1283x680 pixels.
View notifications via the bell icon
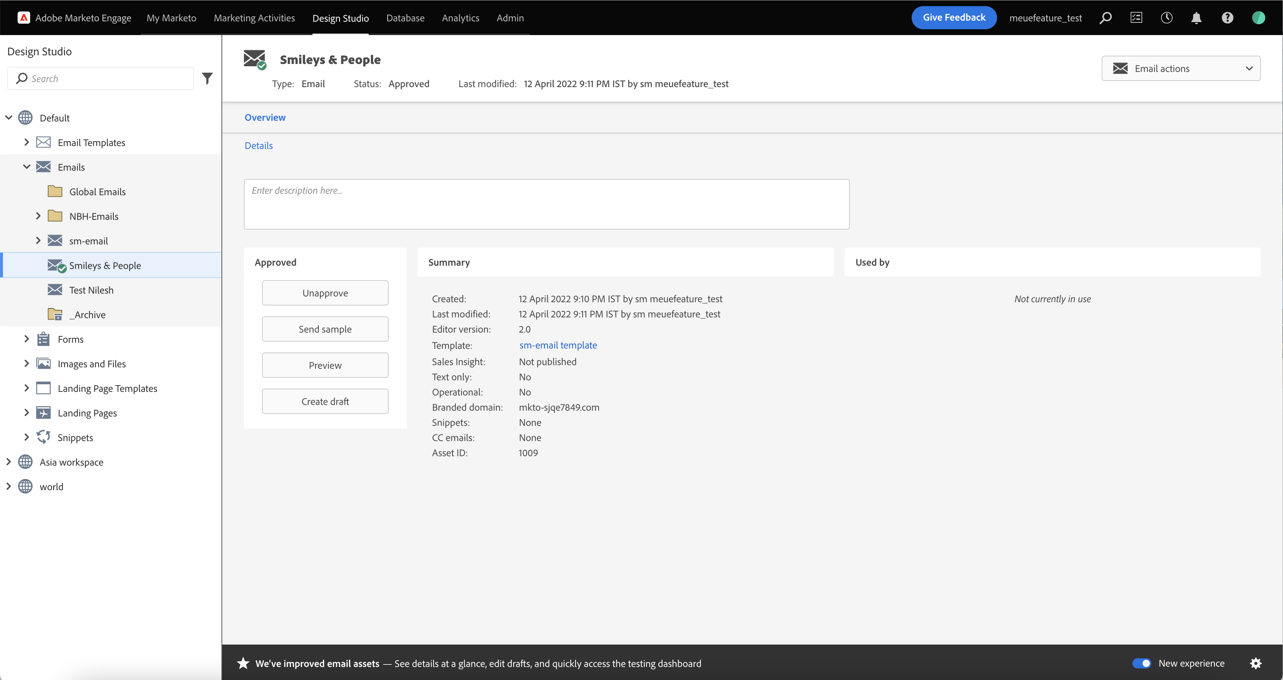point(1197,17)
